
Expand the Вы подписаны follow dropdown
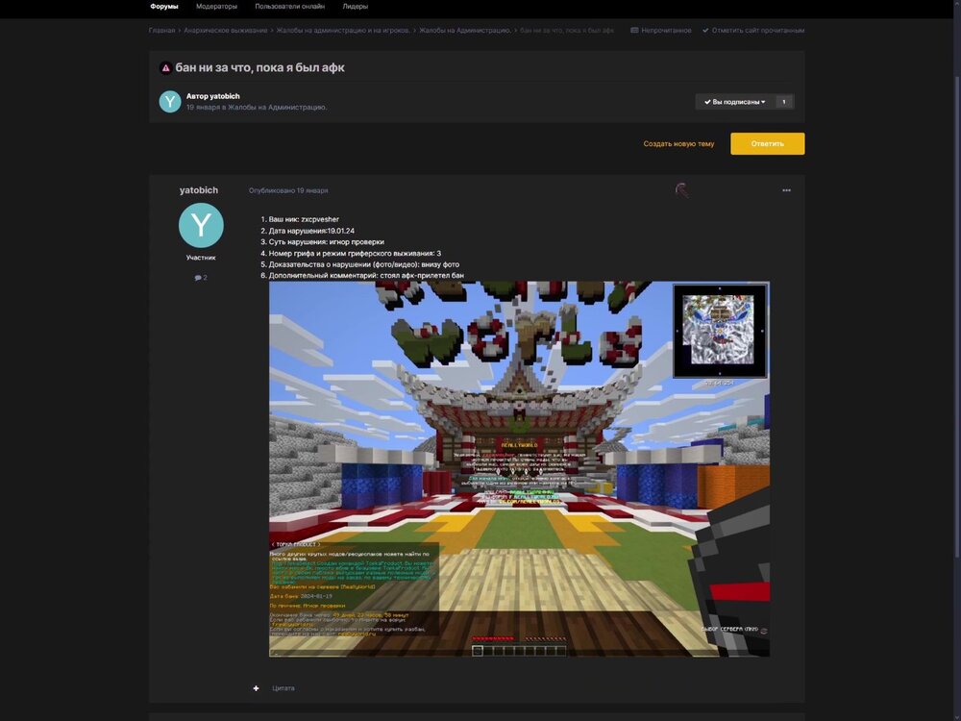(735, 102)
